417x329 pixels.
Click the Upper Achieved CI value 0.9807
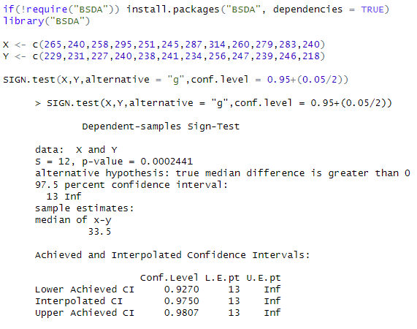(x=181, y=313)
